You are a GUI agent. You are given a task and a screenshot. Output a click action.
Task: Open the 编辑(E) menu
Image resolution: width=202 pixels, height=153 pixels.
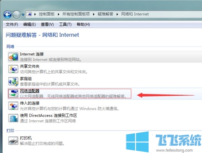[29, 24]
